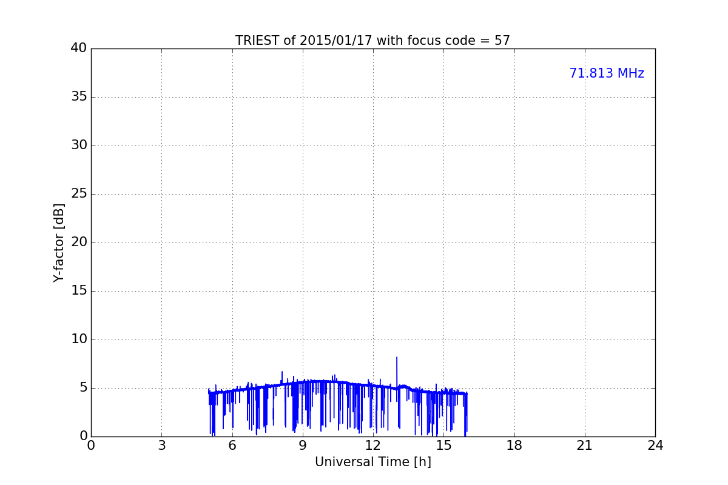Click the x-axis tick label "3"

tap(161, 446)
